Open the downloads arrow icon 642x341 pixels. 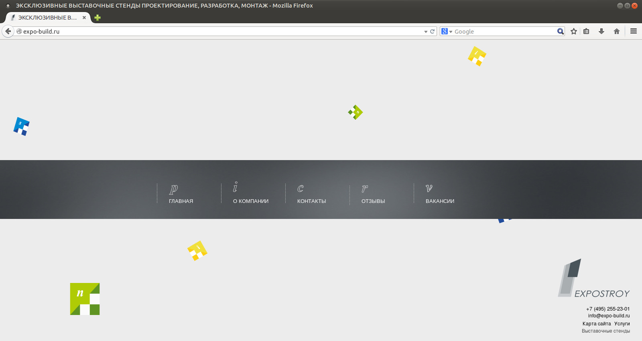point(601,31)
